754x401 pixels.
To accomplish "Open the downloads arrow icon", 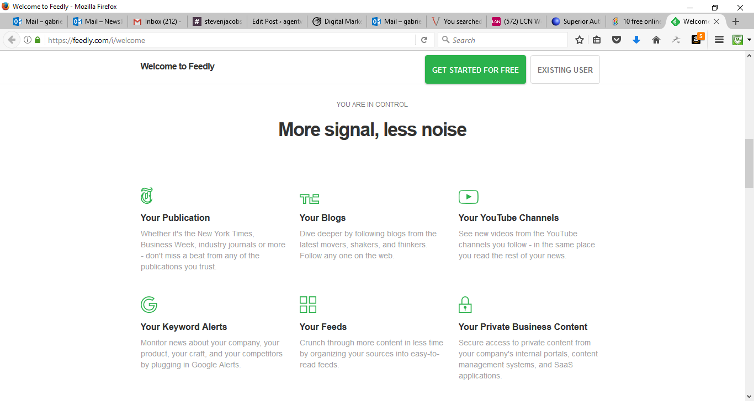I will pos(636,40).
